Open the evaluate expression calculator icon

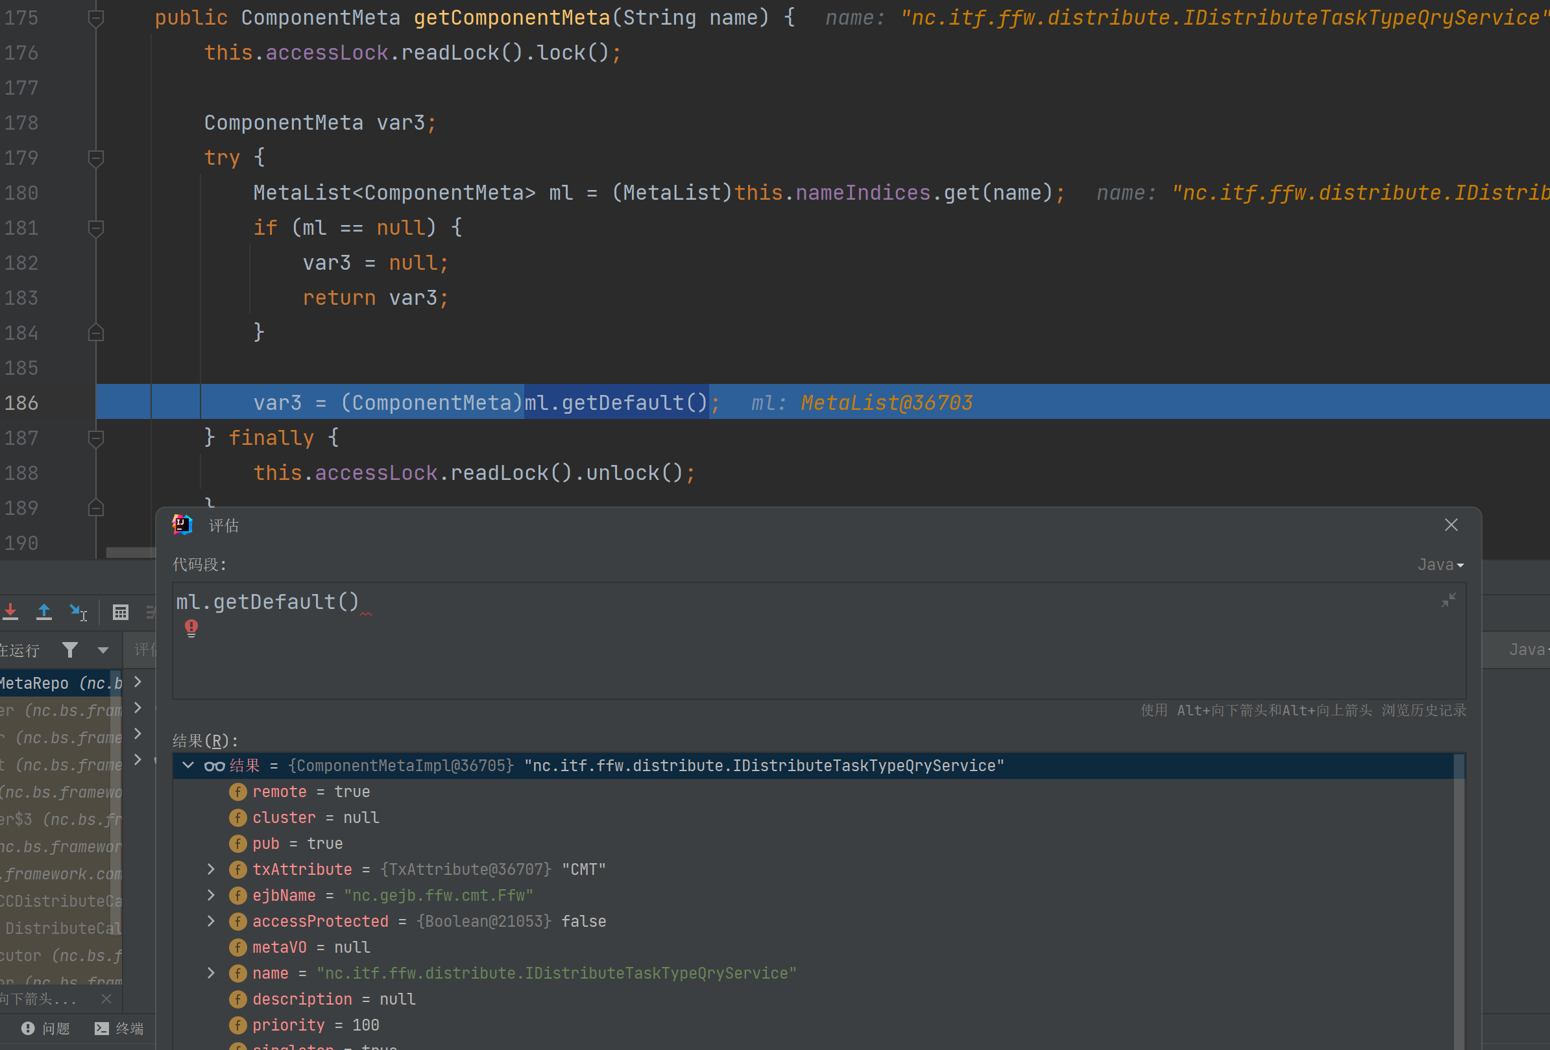121,612
